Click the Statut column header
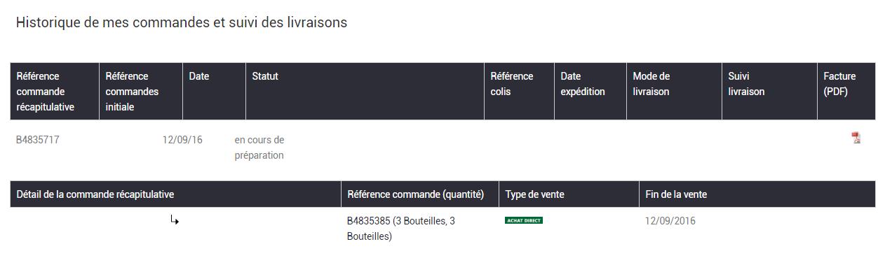 click(265, 76)
